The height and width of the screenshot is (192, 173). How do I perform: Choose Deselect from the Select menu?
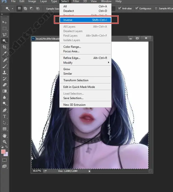point(85,11)
